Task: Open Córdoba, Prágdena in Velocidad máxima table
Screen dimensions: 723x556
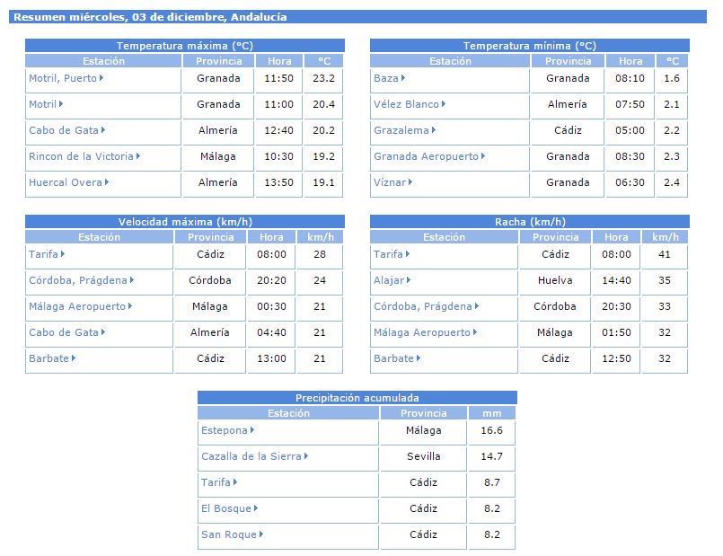Action: 78,280
